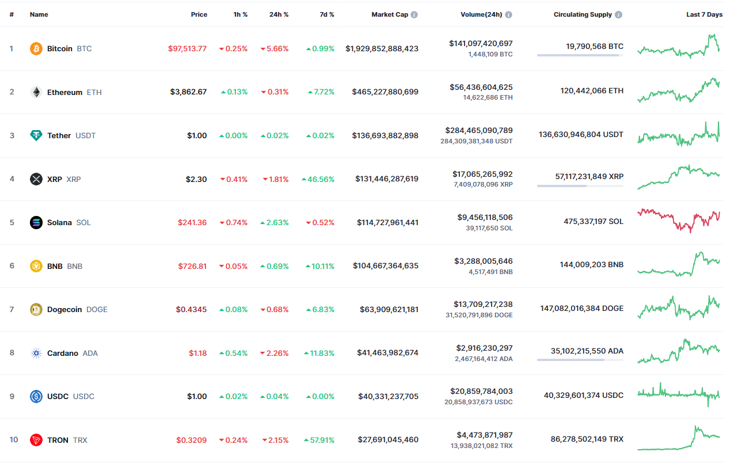Click Cardano's 7d change 11.83%

point(319,353)
